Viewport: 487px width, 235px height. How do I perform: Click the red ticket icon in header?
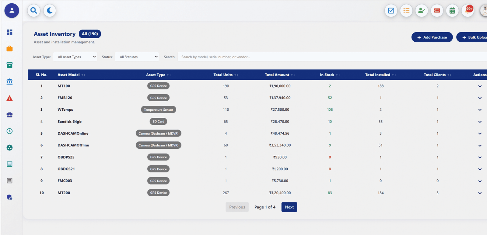click(x=437, y=11)
